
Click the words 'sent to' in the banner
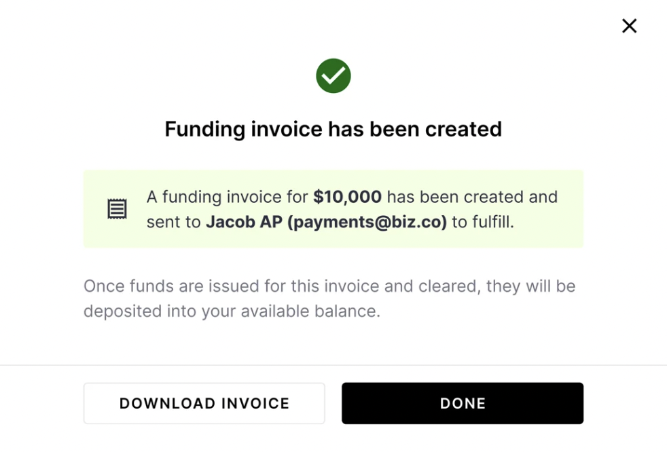point(173,222)
